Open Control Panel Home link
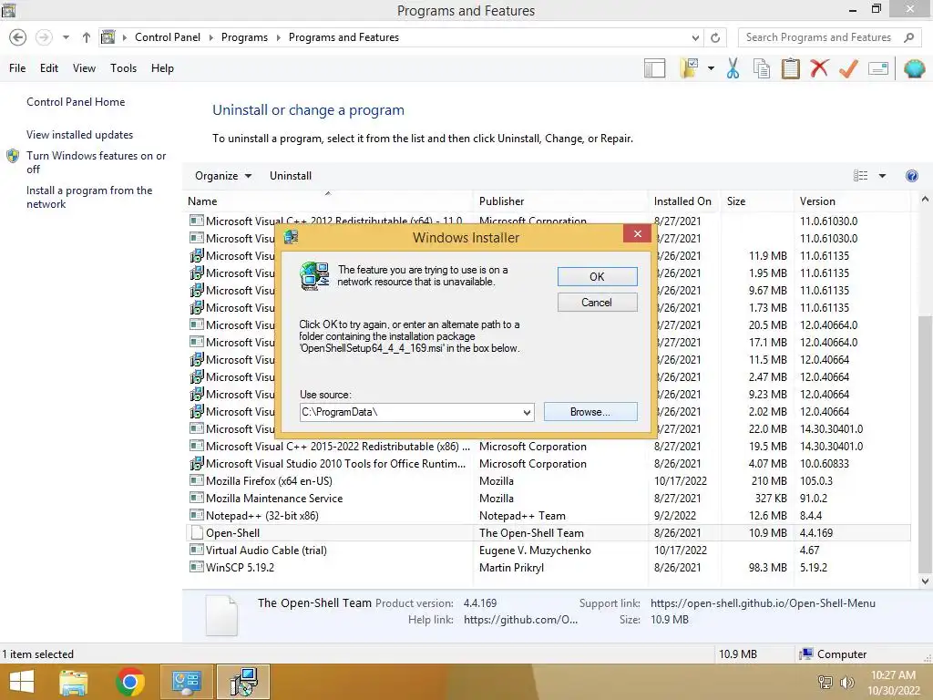The height and width of the screenshot is (700, 933). [76, 102]
